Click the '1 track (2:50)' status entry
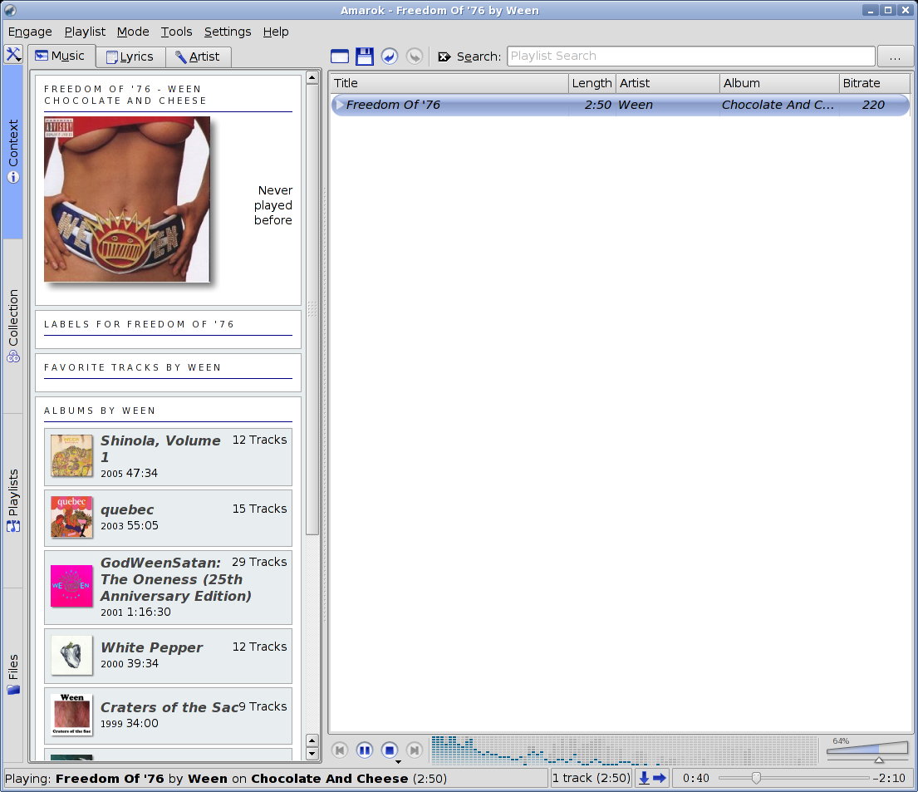Viewport: 918px width, 792px height. tap(592, 778)
